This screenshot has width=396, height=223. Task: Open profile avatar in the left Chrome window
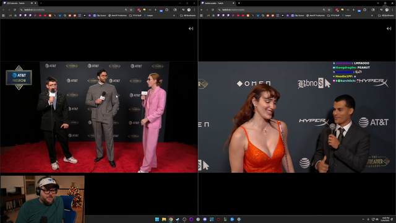[189, 10]
